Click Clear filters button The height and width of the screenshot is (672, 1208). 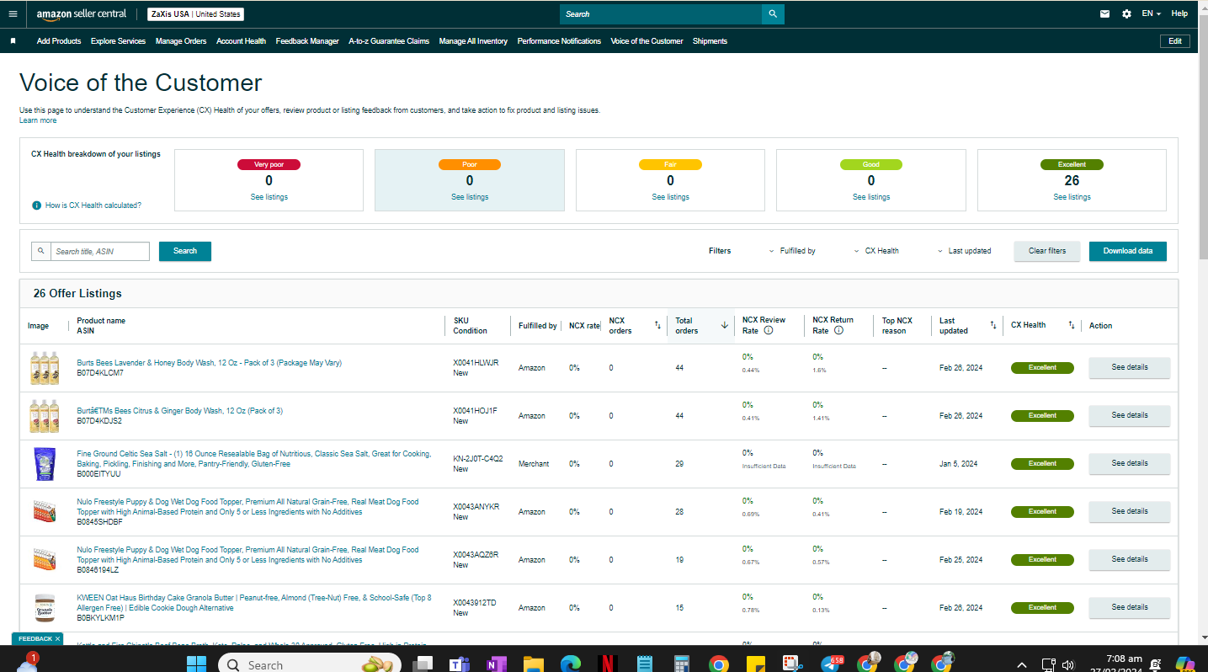click(x=1047, y=251)
